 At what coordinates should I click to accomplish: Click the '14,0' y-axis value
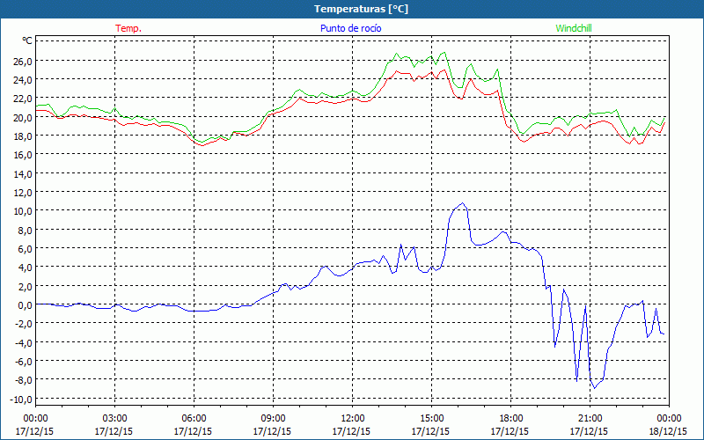[23, 173]
